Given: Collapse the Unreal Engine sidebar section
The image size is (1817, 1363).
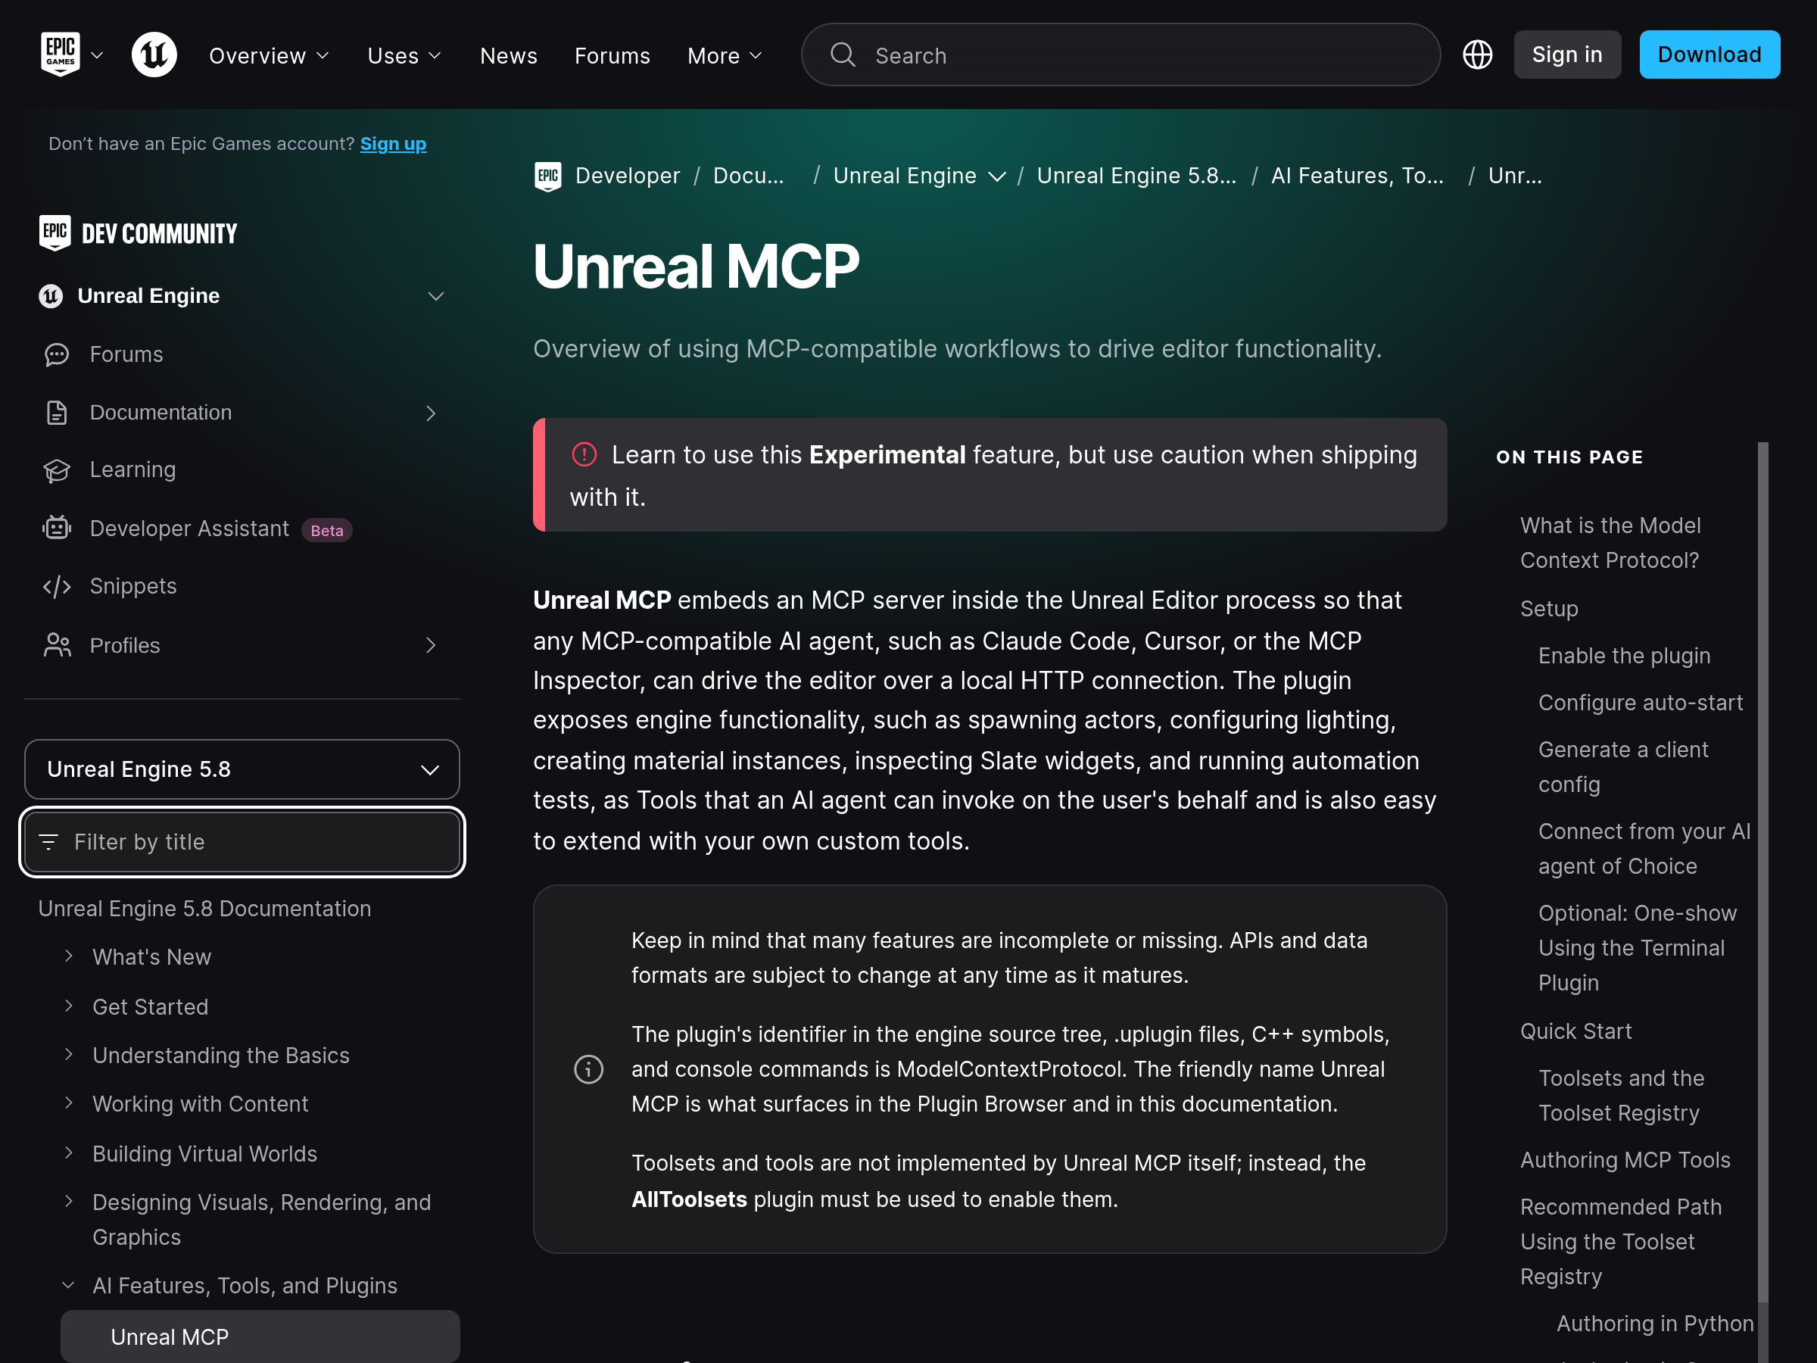Looking at the screenshot, I should [x=436, y=296].
